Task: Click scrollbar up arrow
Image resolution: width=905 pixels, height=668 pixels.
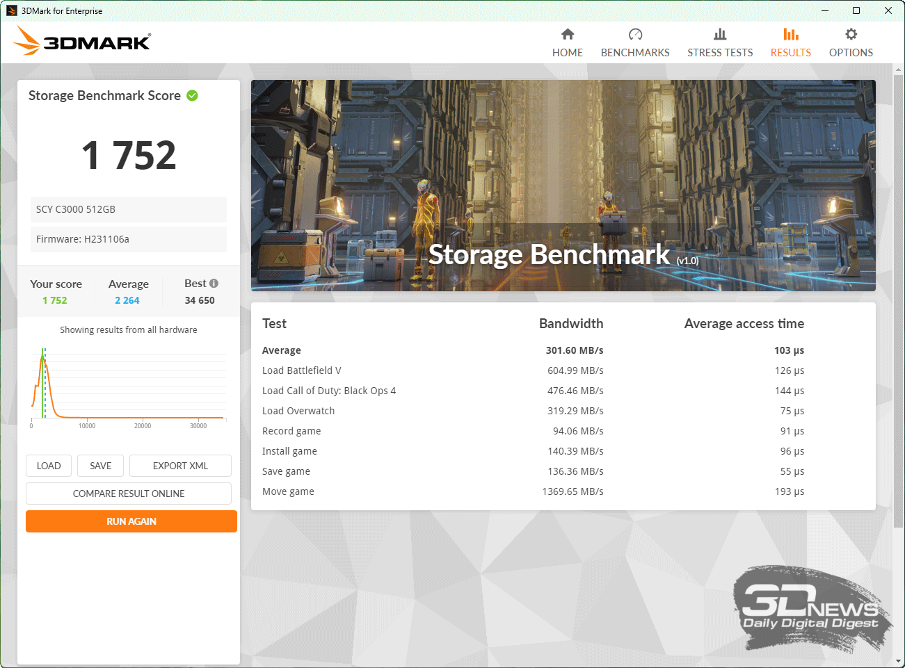Action: pyautogui.click(x=898, y=70)
